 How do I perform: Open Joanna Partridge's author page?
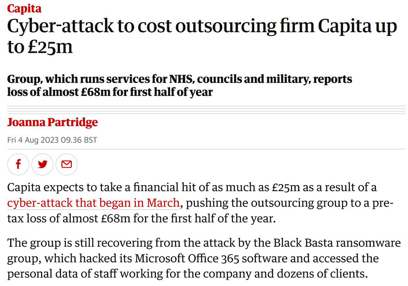(x=53, y=122)
